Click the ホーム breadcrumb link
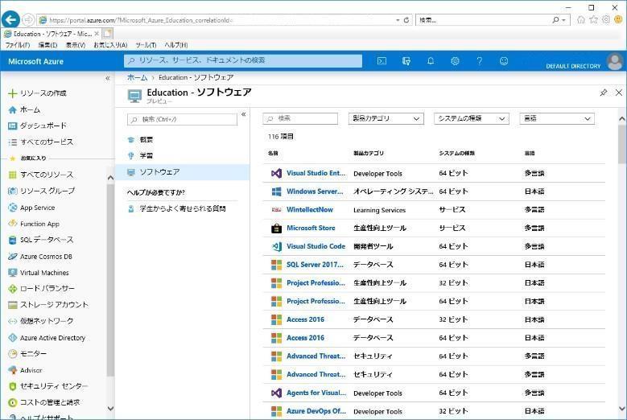 point(137,77)
